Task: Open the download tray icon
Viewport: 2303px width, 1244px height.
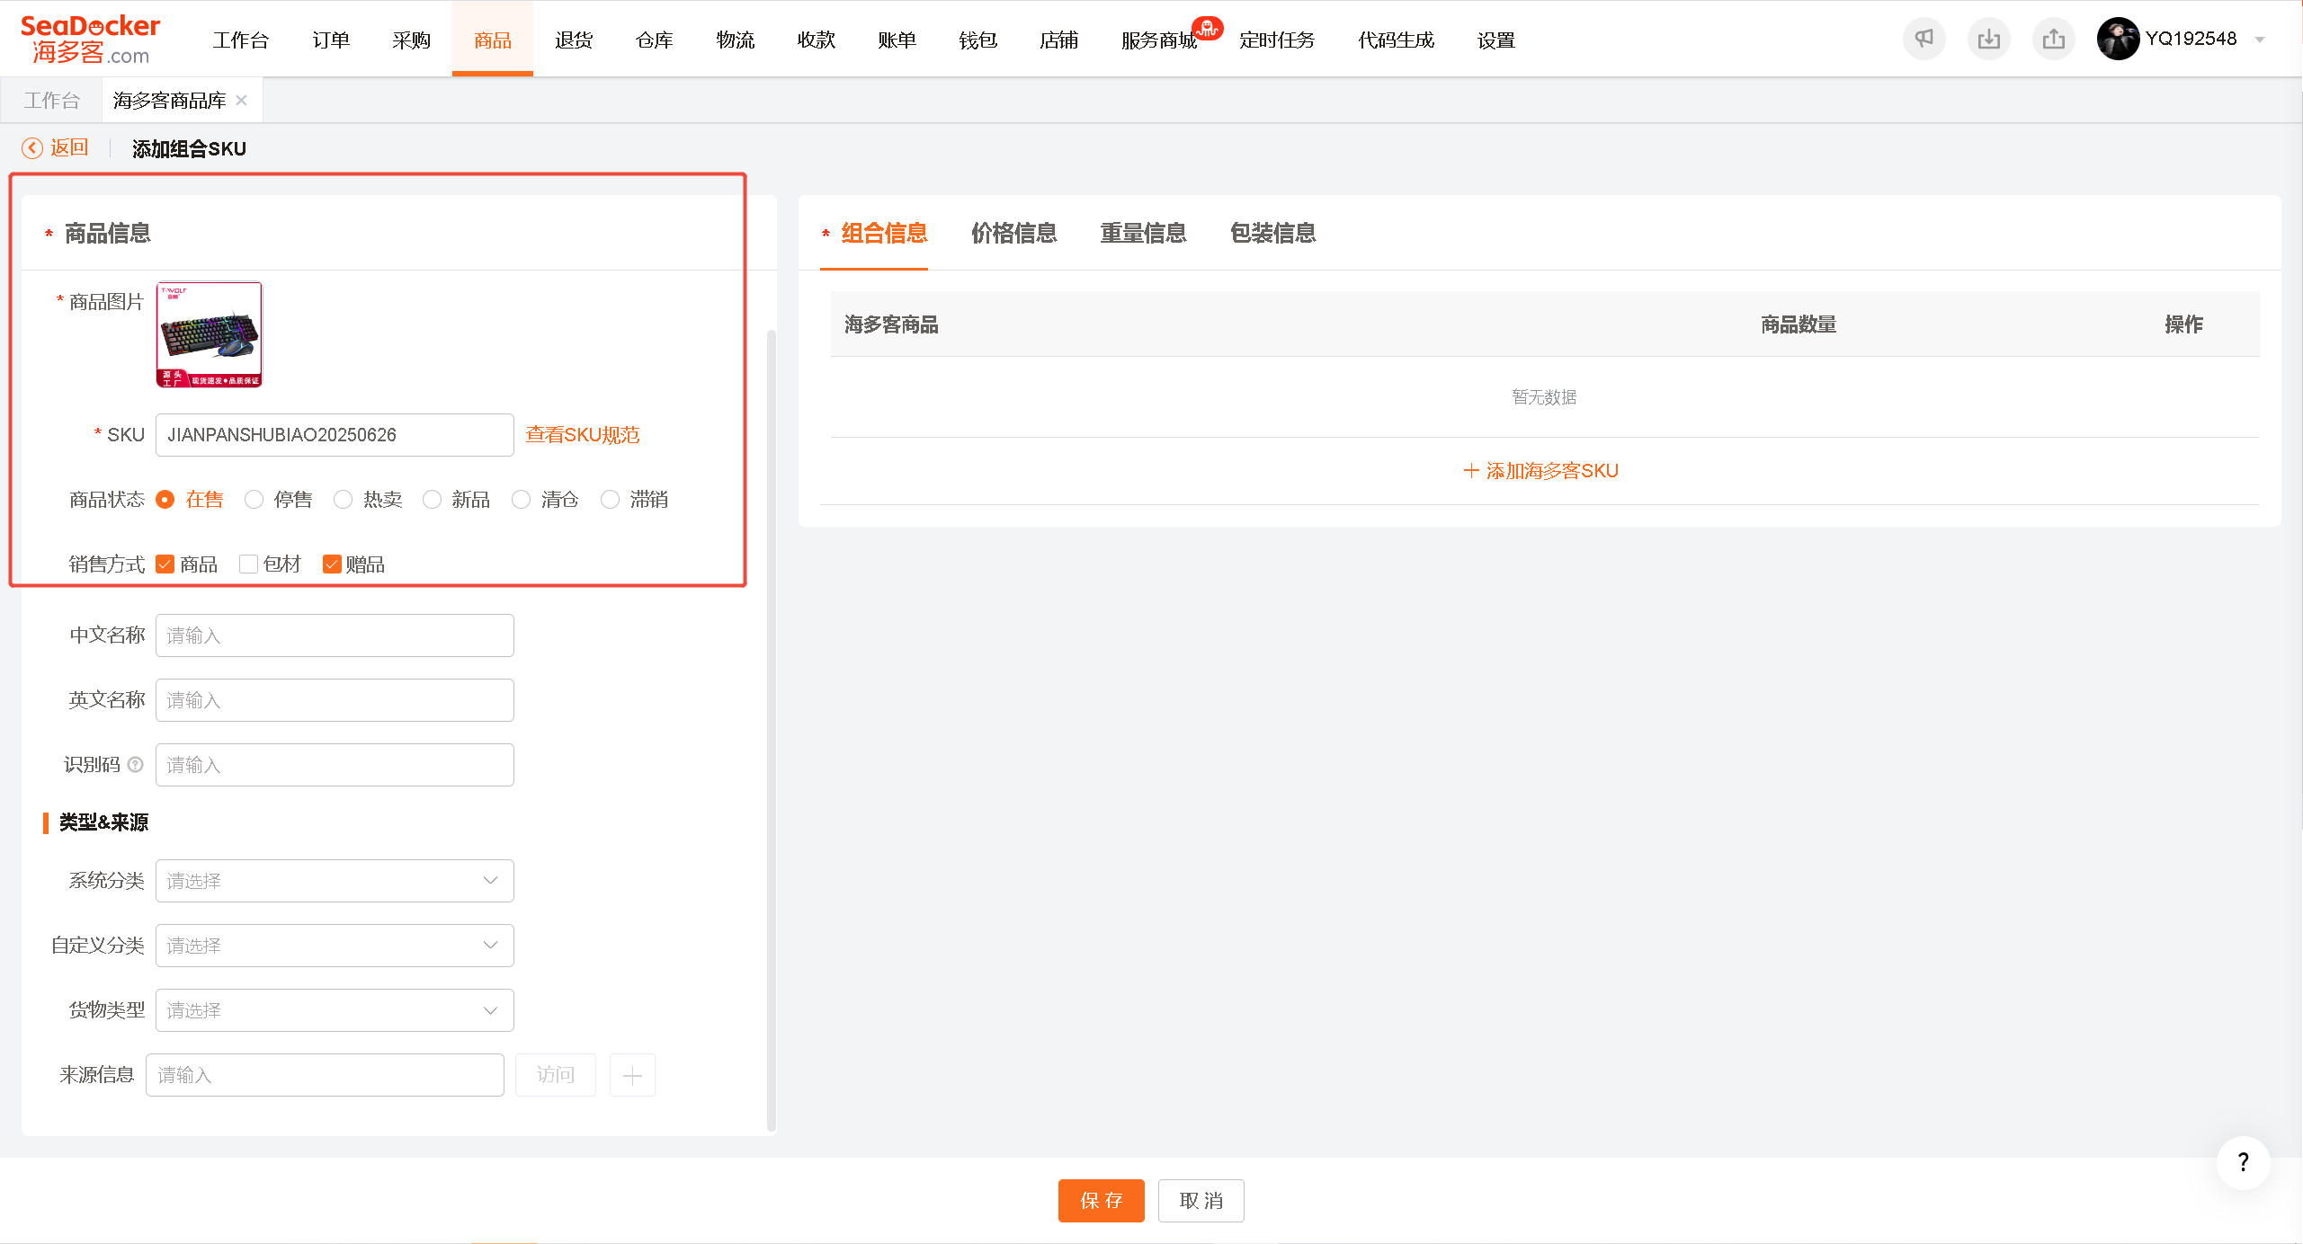Action: (x=1988, y=39)
